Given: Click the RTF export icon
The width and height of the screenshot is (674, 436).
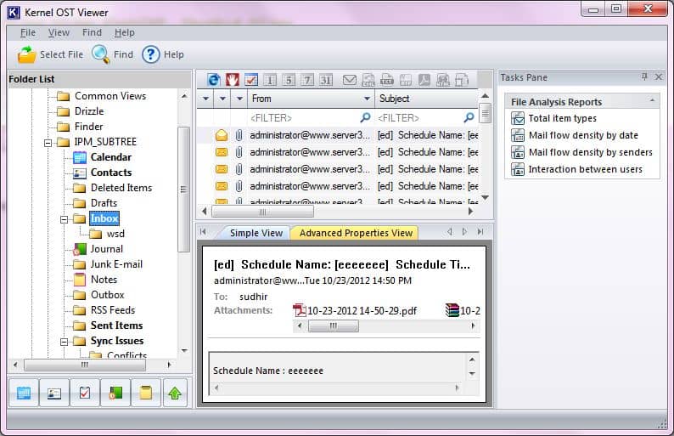Looking at the screenshot, I should (406, 80).
